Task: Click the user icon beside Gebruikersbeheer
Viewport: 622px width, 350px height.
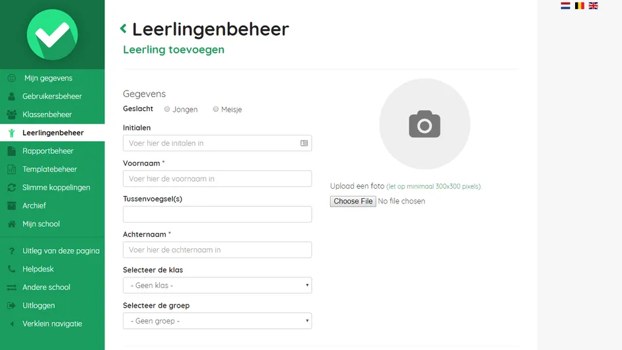Action: click(x=11, y=96)
